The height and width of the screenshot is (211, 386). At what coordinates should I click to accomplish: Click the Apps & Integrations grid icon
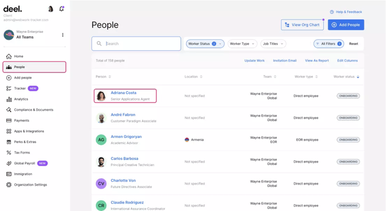(9, 131)
